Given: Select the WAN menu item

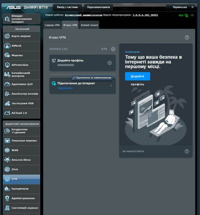Looking at the screenshot, I should (x=22, y=150).
